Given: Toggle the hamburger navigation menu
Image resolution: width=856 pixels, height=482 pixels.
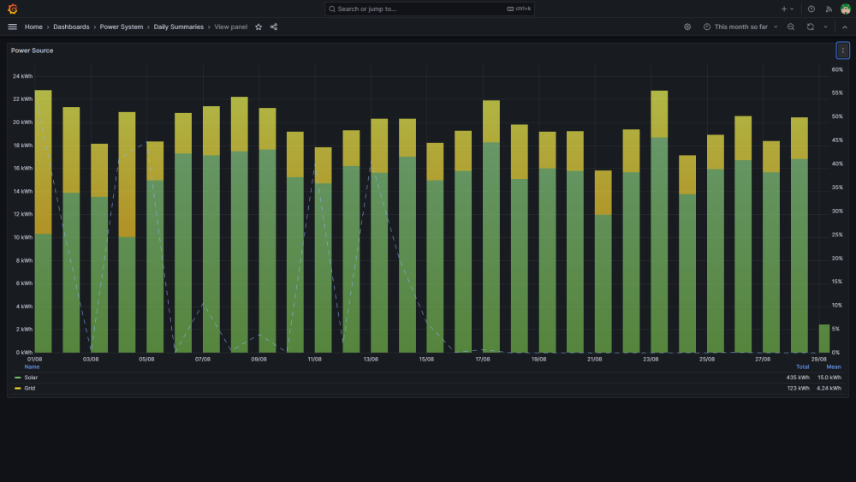Looking at the screenshot, I should pos(13,27).
